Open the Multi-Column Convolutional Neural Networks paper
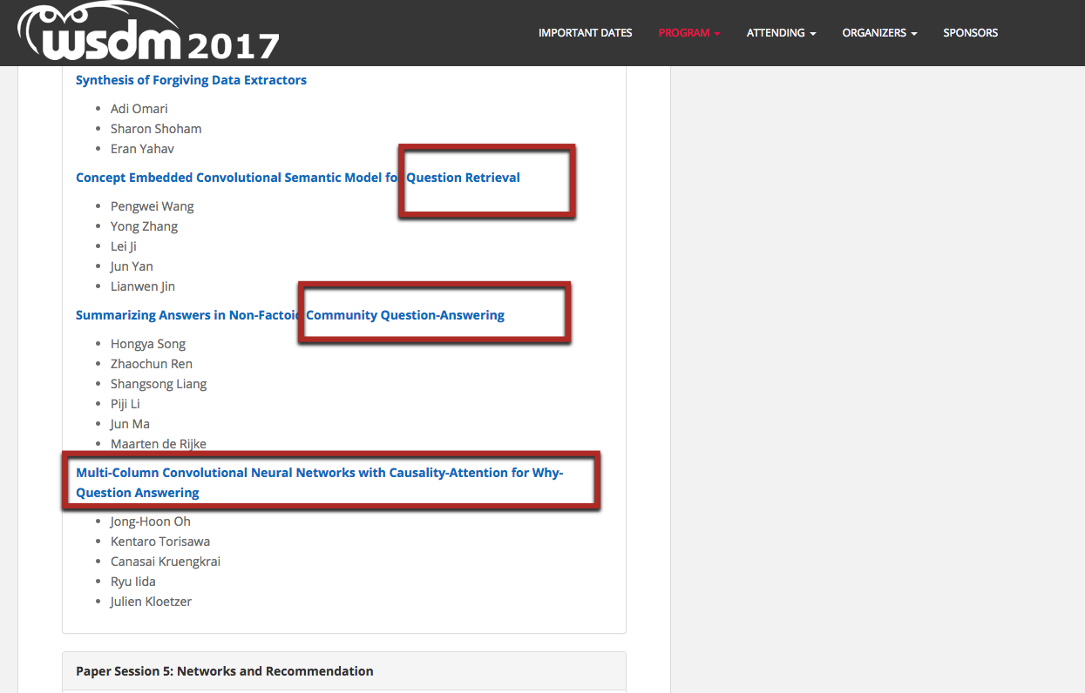This screenshot has height=693, width=1085. [x=319, y=473]
